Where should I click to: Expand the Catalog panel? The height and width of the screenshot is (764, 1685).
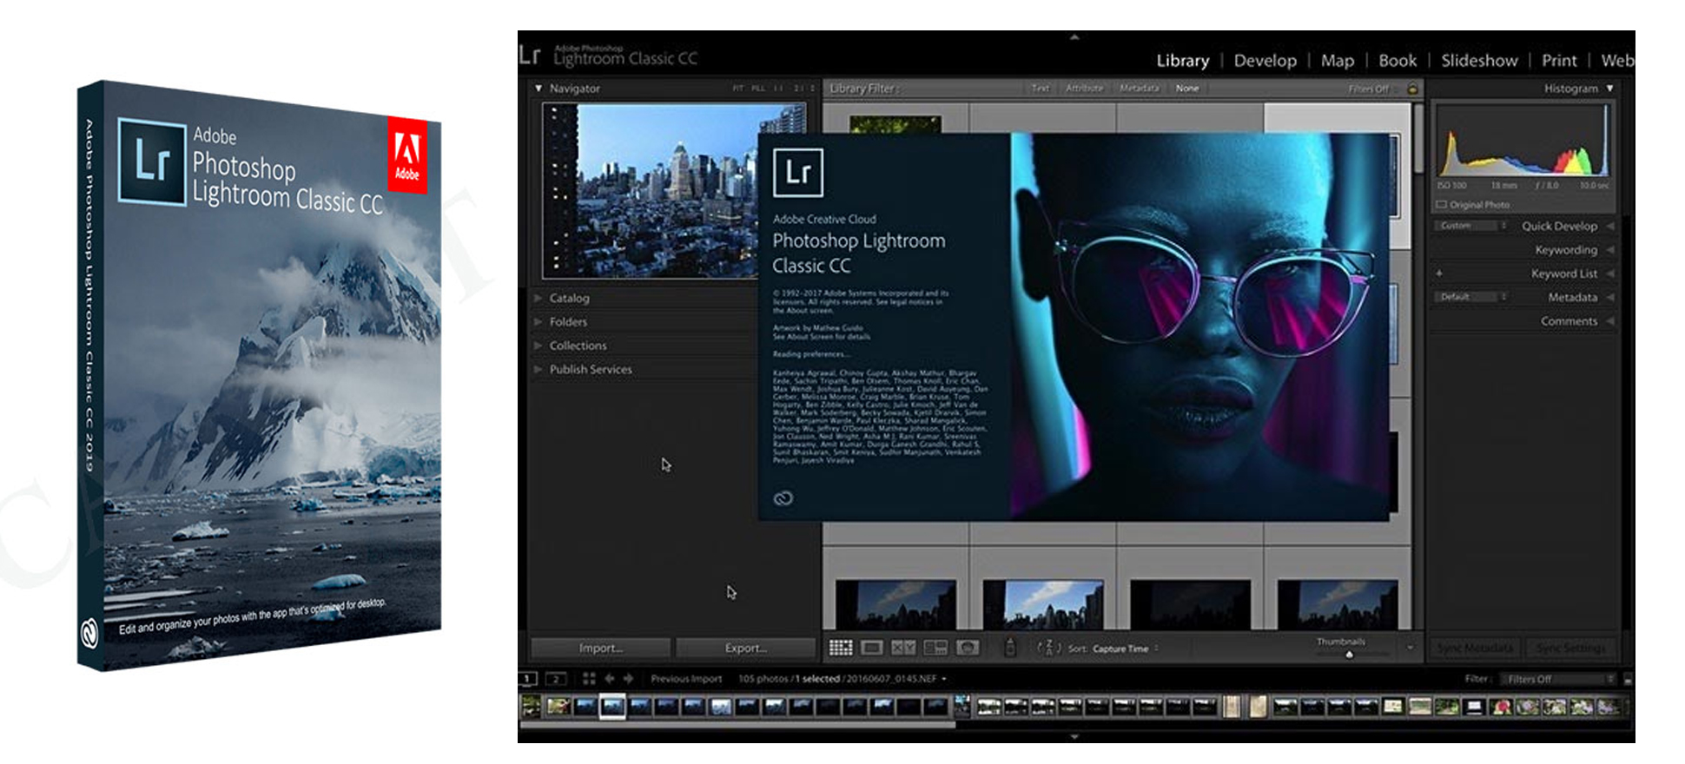tap(539, 298)
